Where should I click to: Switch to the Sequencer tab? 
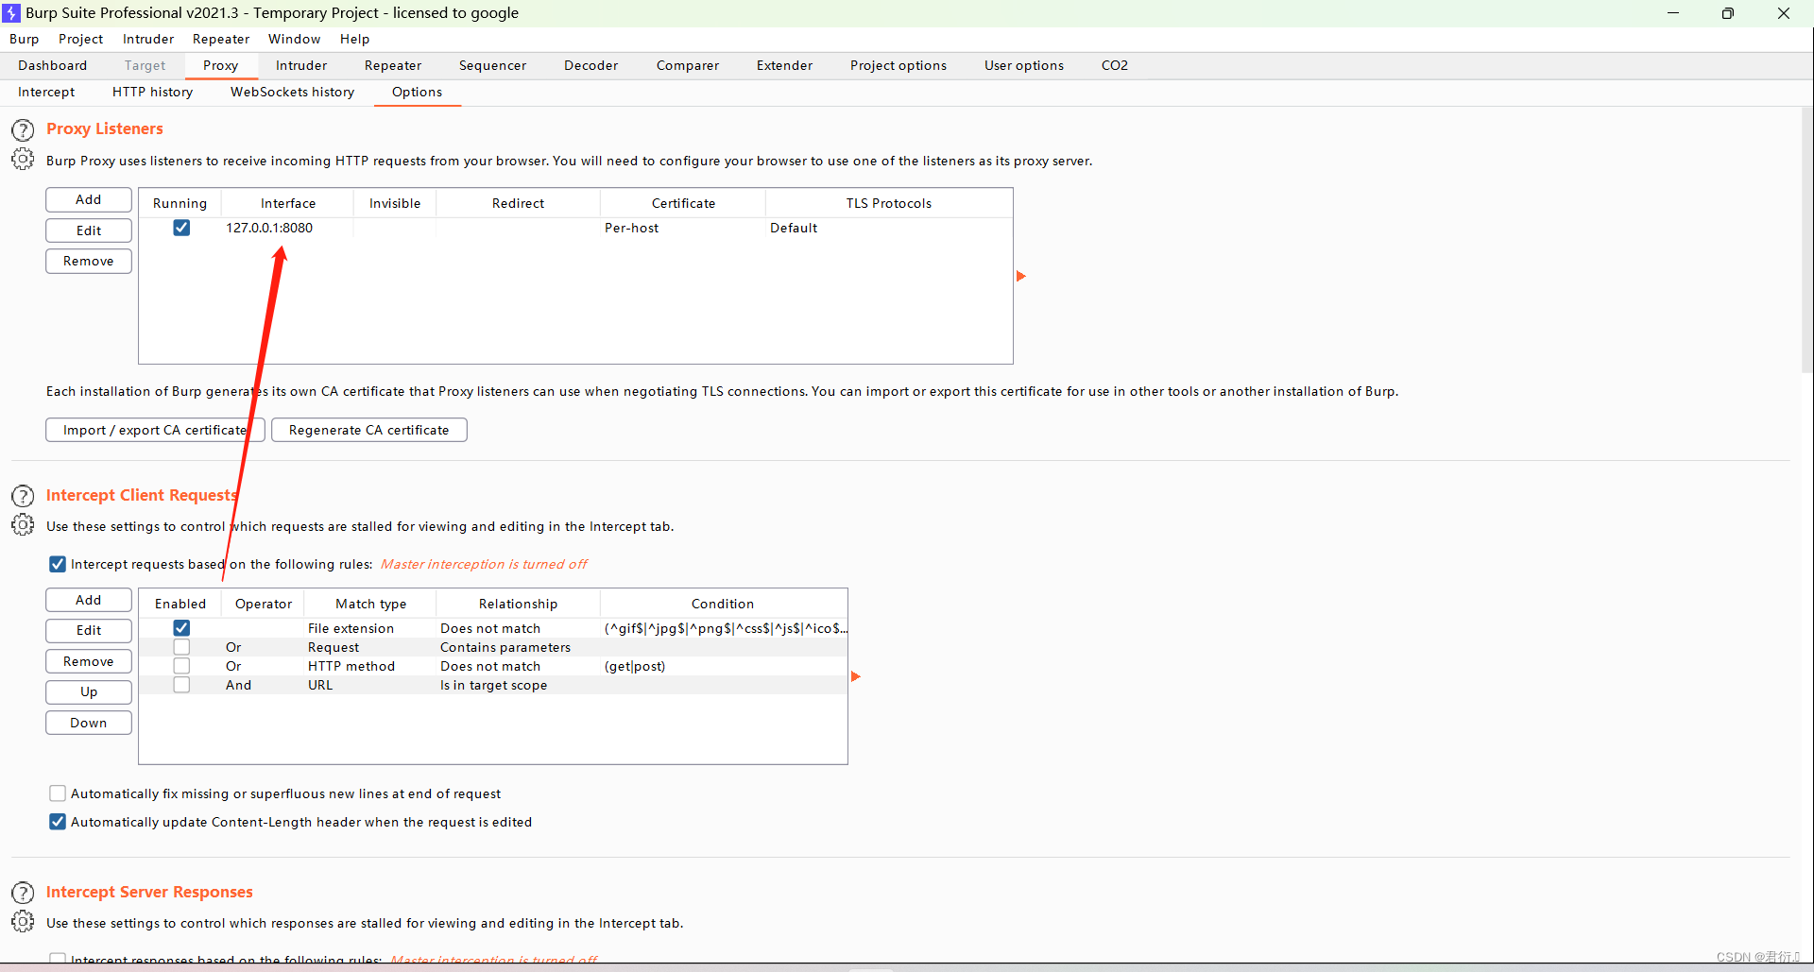tap(492, 65)
